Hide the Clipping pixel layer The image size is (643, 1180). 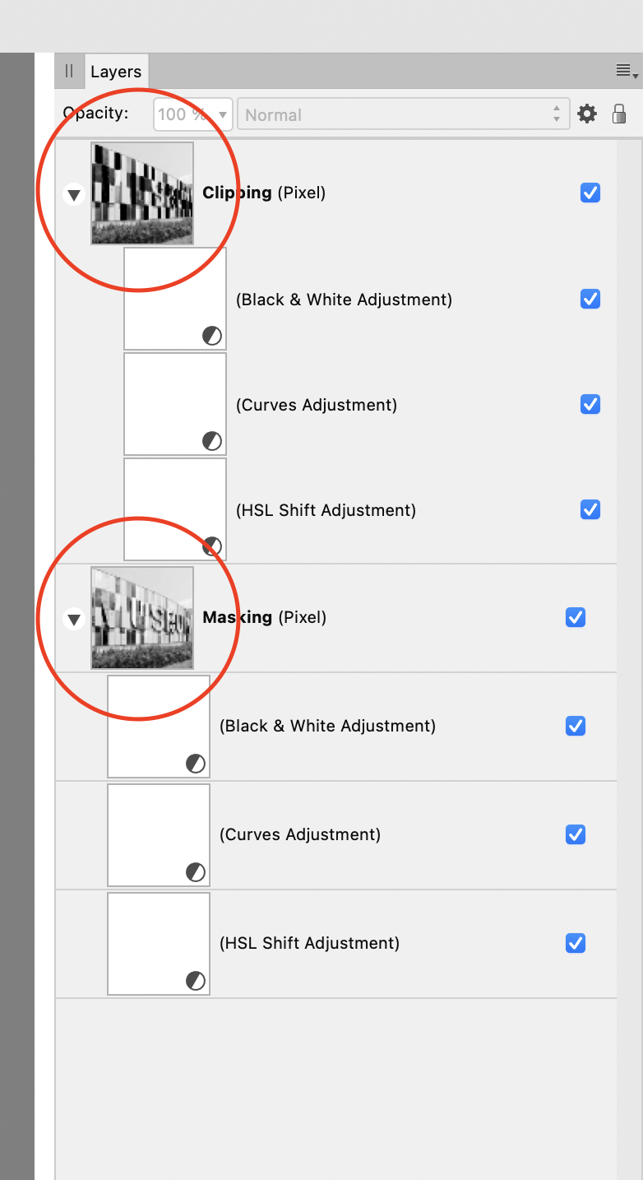click(590, 193)
